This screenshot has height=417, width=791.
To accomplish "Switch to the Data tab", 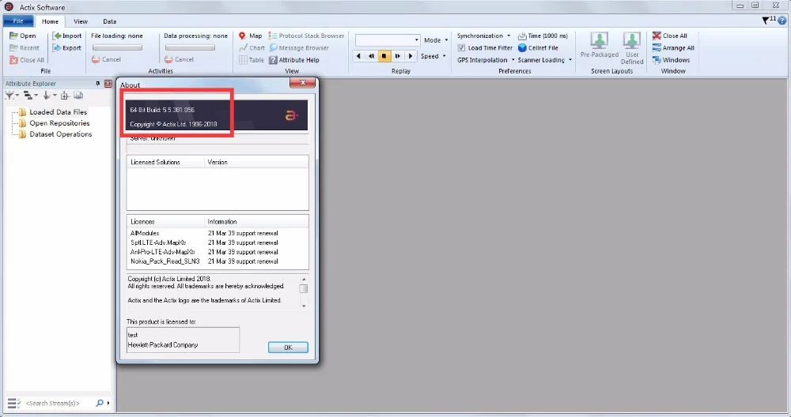I will tap(109, 21).
